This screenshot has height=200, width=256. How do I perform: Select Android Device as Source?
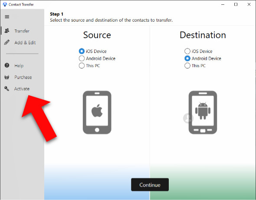tap(97, 58)
